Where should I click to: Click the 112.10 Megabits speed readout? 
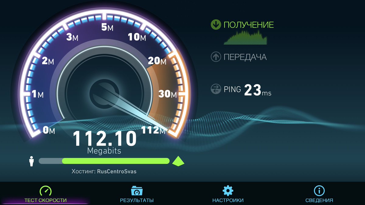[x=104, y=142]
